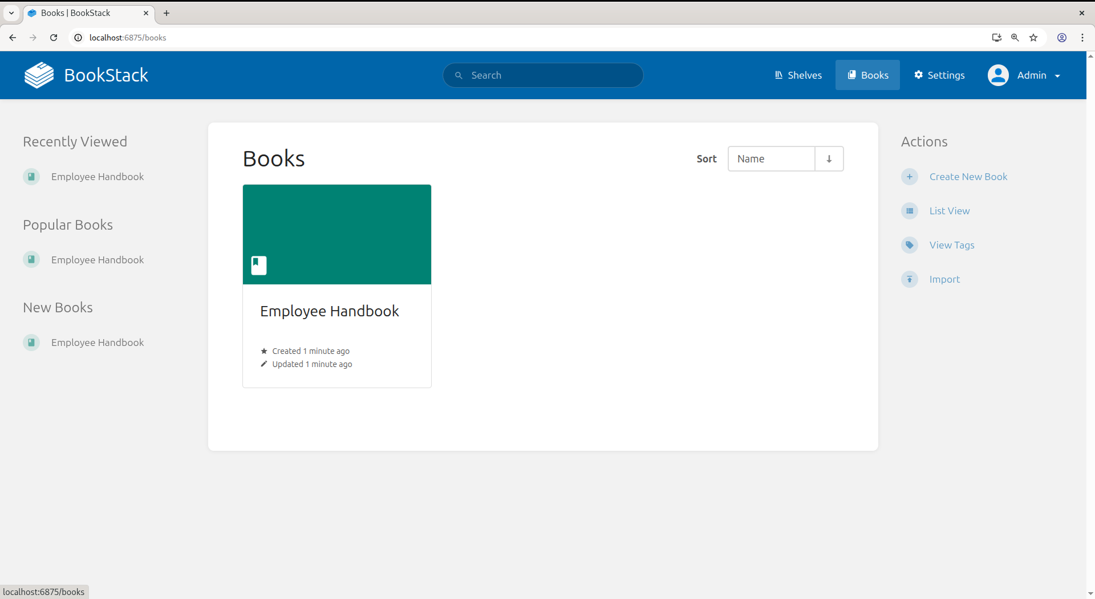Open View Tags link
This screenshot has width=1095, height=599.
click(x=952, y=245)
